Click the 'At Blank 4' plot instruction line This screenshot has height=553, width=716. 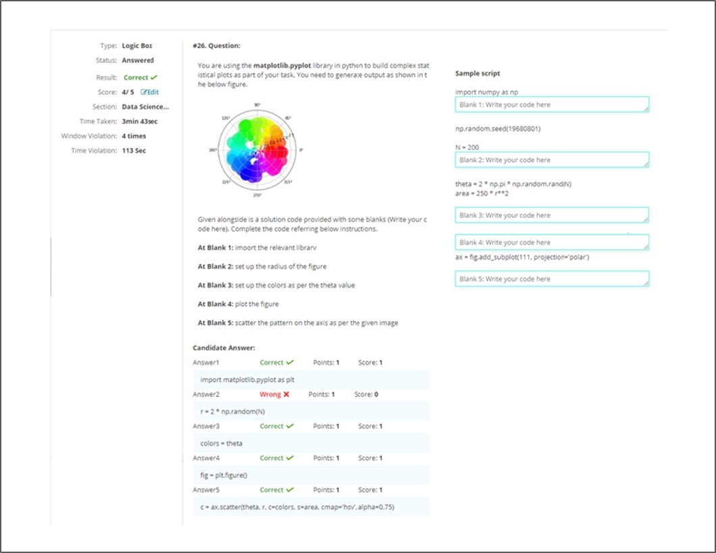coord(238,304)
